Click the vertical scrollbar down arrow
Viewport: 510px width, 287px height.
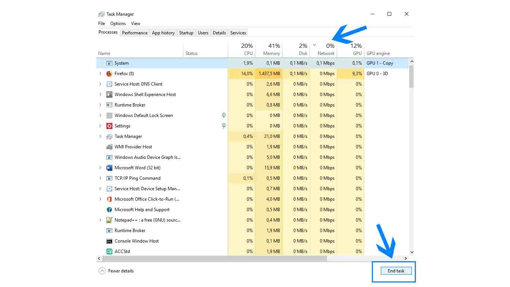point(411,252)
